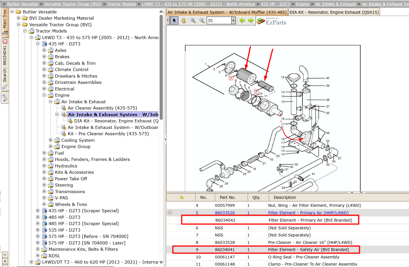Click the Hydraulics folder icon
Screen dimensions: 409x267
[51, 166]
